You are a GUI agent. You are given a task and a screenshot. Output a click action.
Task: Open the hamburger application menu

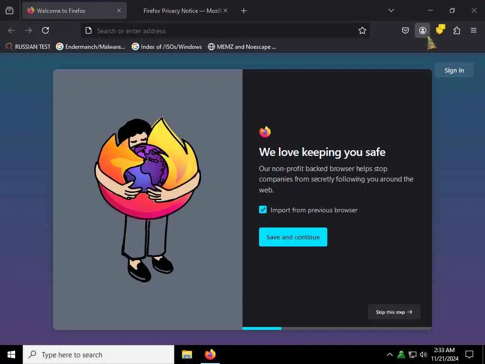coord(474,30)
